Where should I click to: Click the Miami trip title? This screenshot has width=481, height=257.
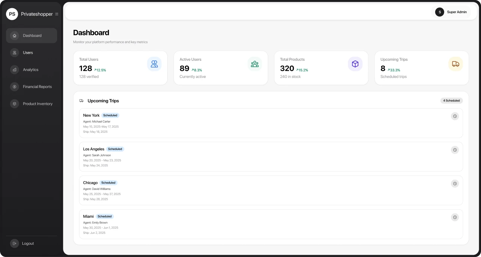[88, 216]
